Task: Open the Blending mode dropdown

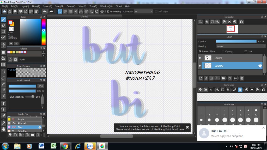Action: pos(241,46)
